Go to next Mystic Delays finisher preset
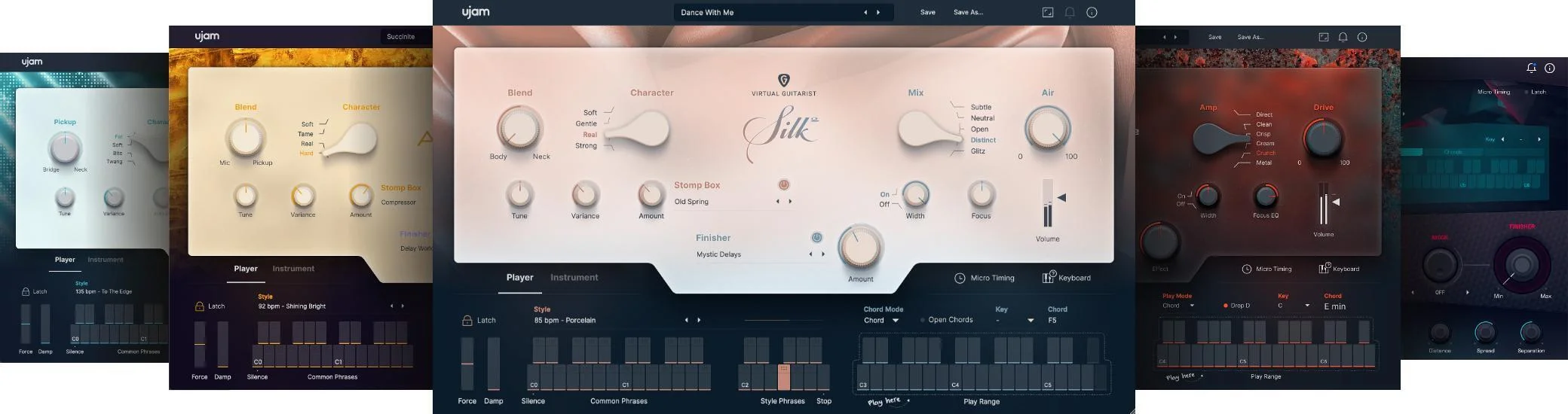Screen dimensions: 1568x414 823,254
